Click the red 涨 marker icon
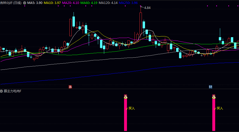Screen dimensions: 239x132 70,87
